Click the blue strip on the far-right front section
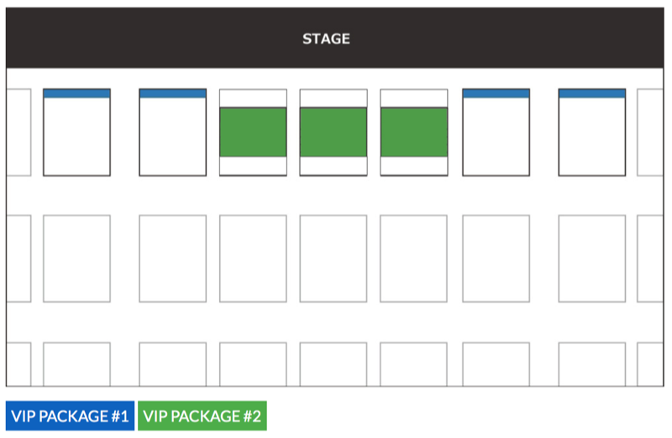This screenshot has width=672, height=438. click(x=592, y=93)
